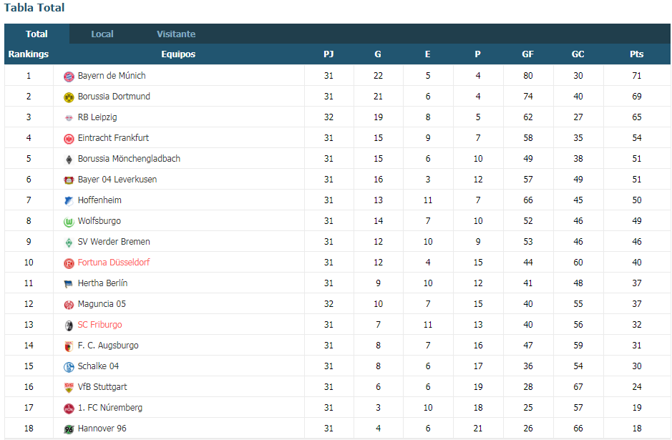This screenshot has height=440, width=672.
Task: Click the Schalke 04 blue crest
Action: (69, 367)
